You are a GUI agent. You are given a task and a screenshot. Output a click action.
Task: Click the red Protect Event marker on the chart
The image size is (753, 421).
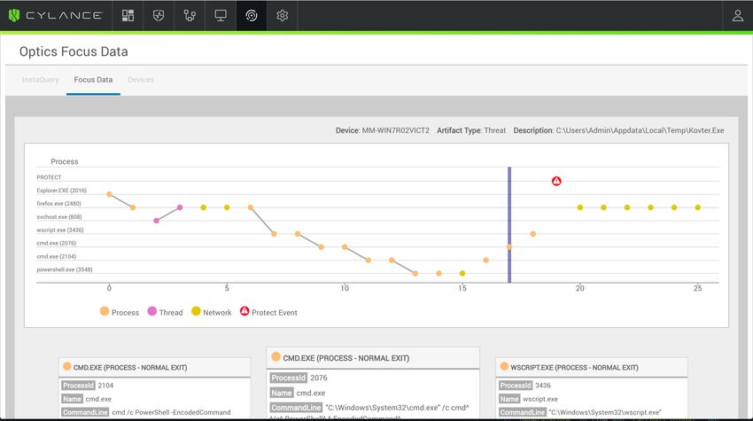[556, 181]
